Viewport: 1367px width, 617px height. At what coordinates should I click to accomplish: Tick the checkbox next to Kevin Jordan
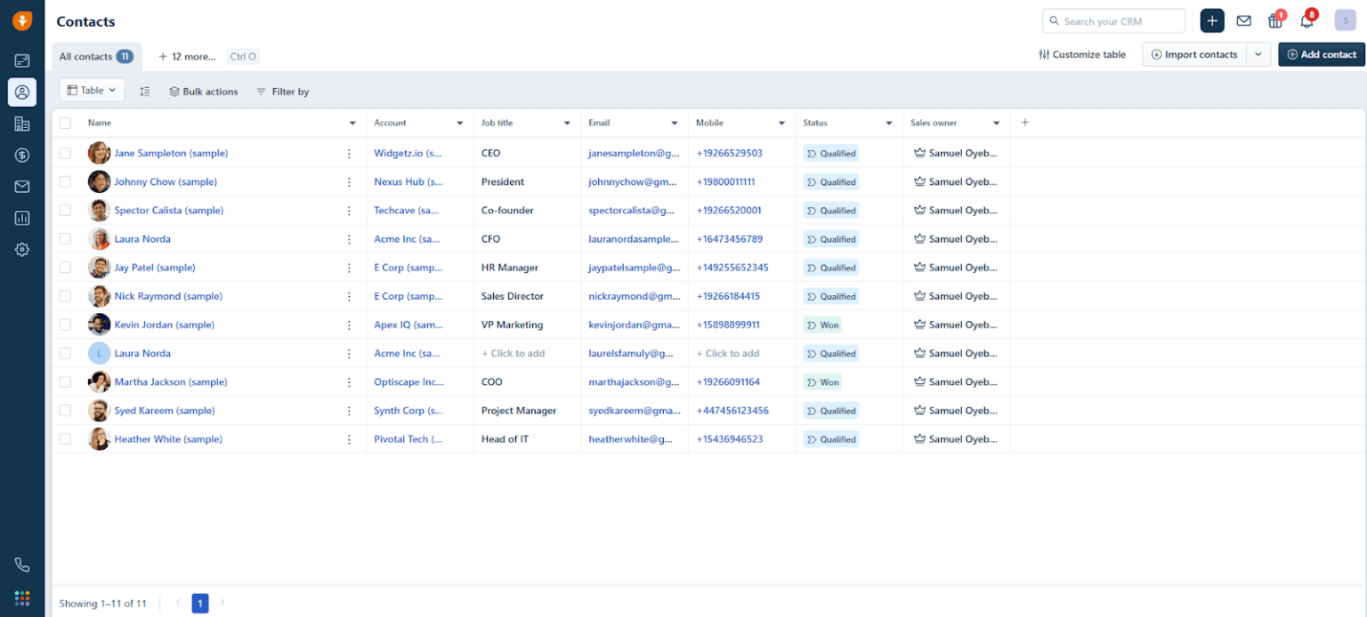(65, 325)
